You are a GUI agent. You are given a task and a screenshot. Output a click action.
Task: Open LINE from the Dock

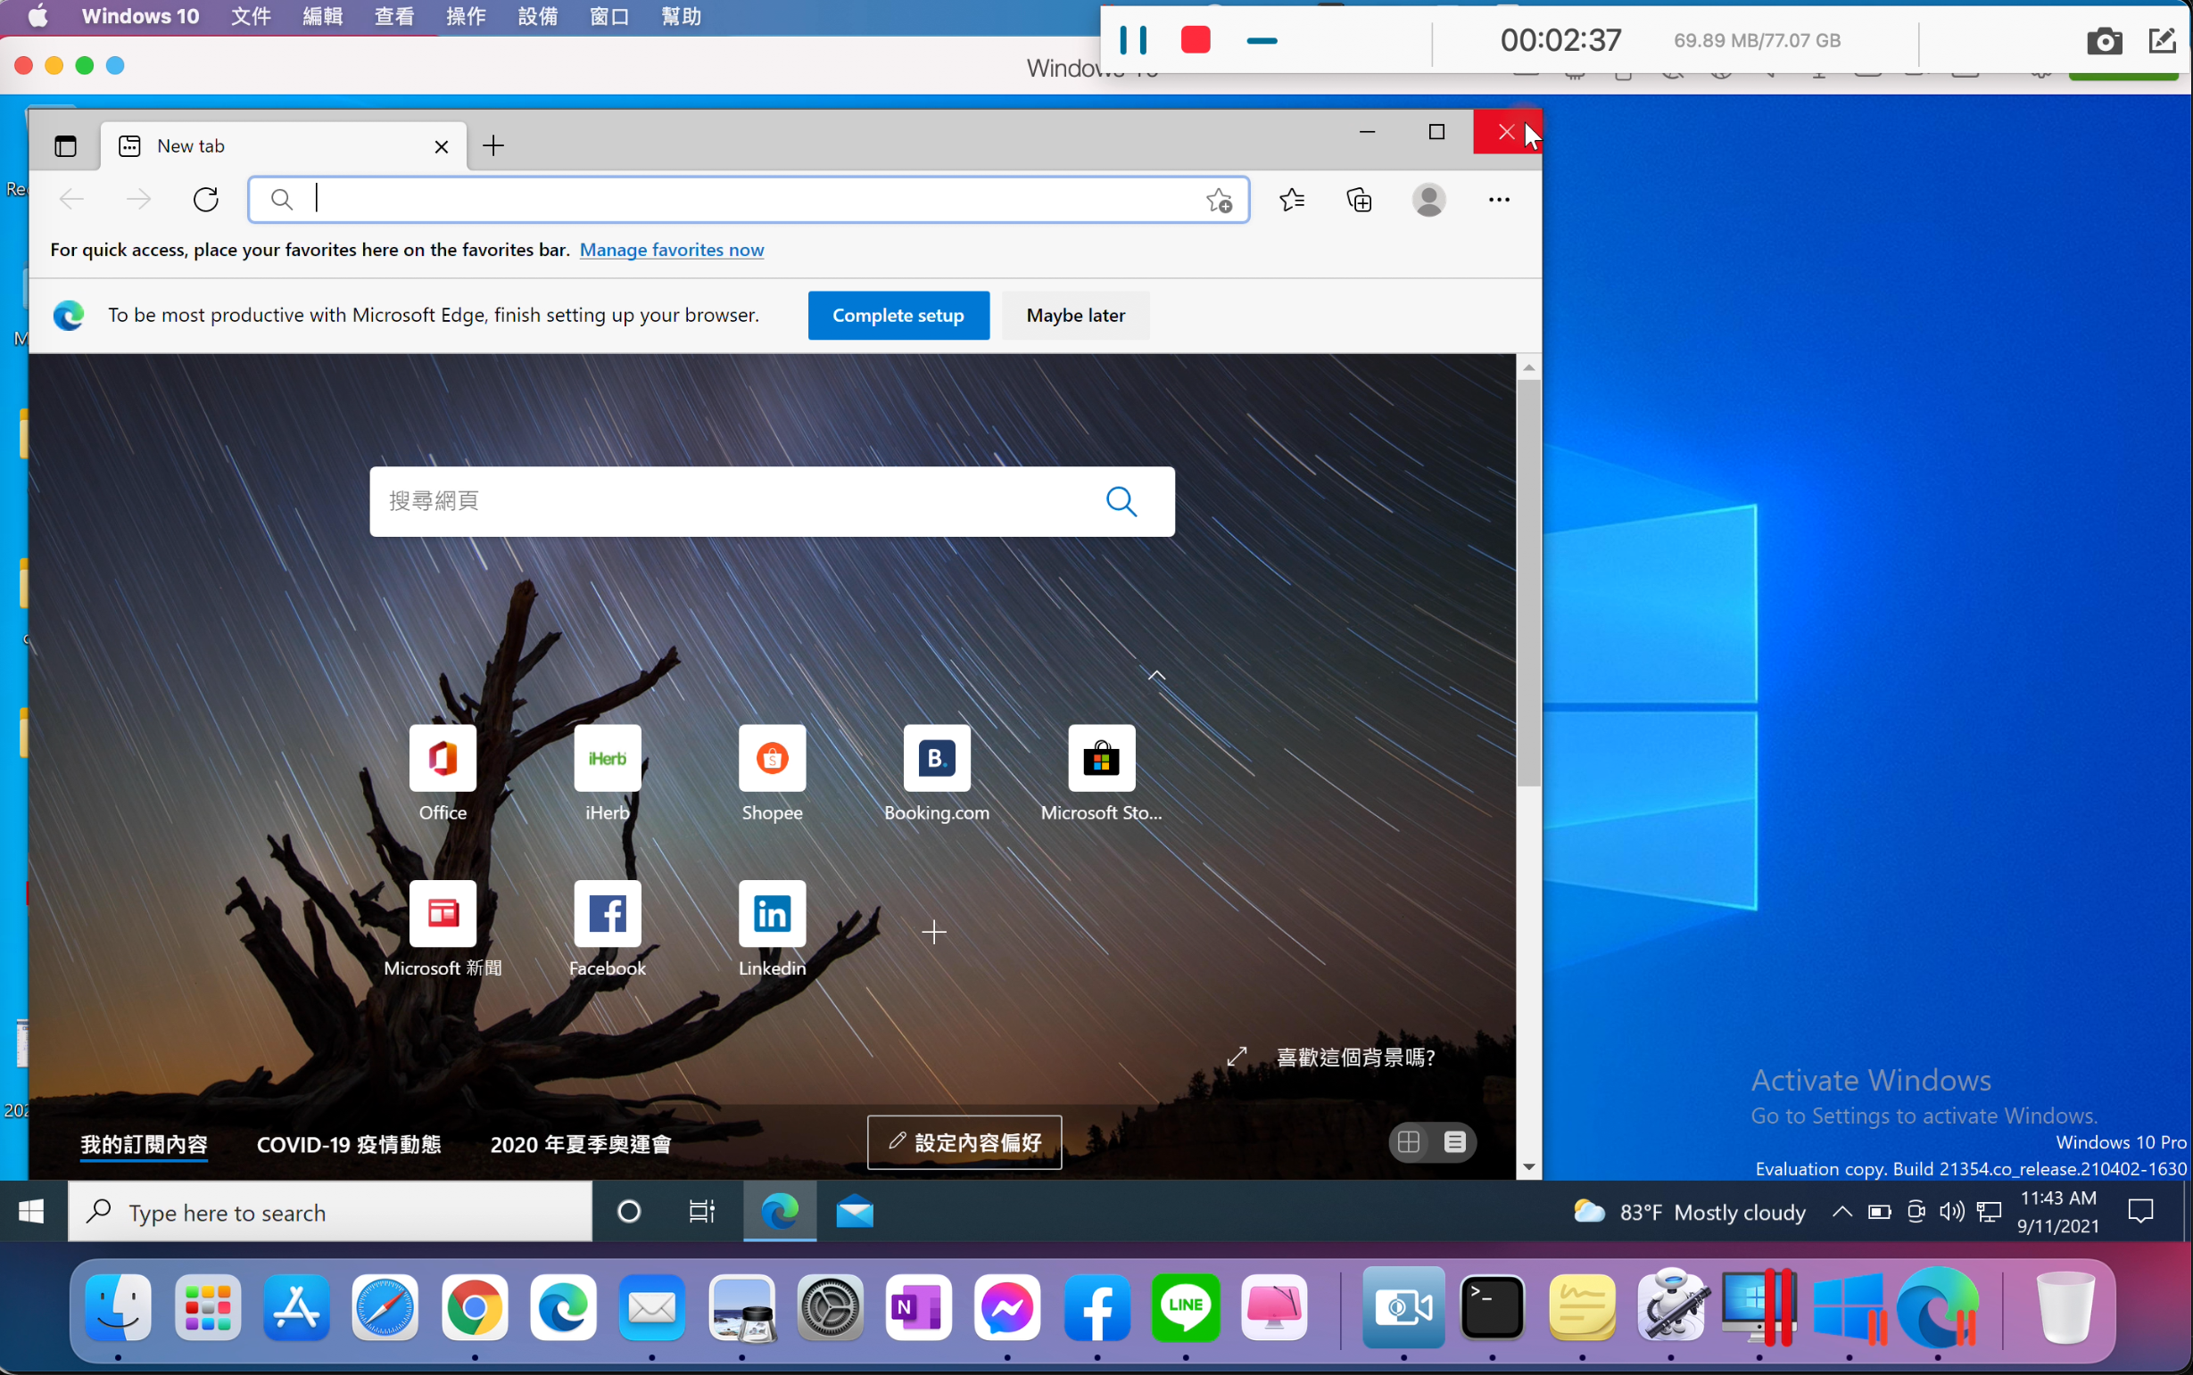1185,1308
